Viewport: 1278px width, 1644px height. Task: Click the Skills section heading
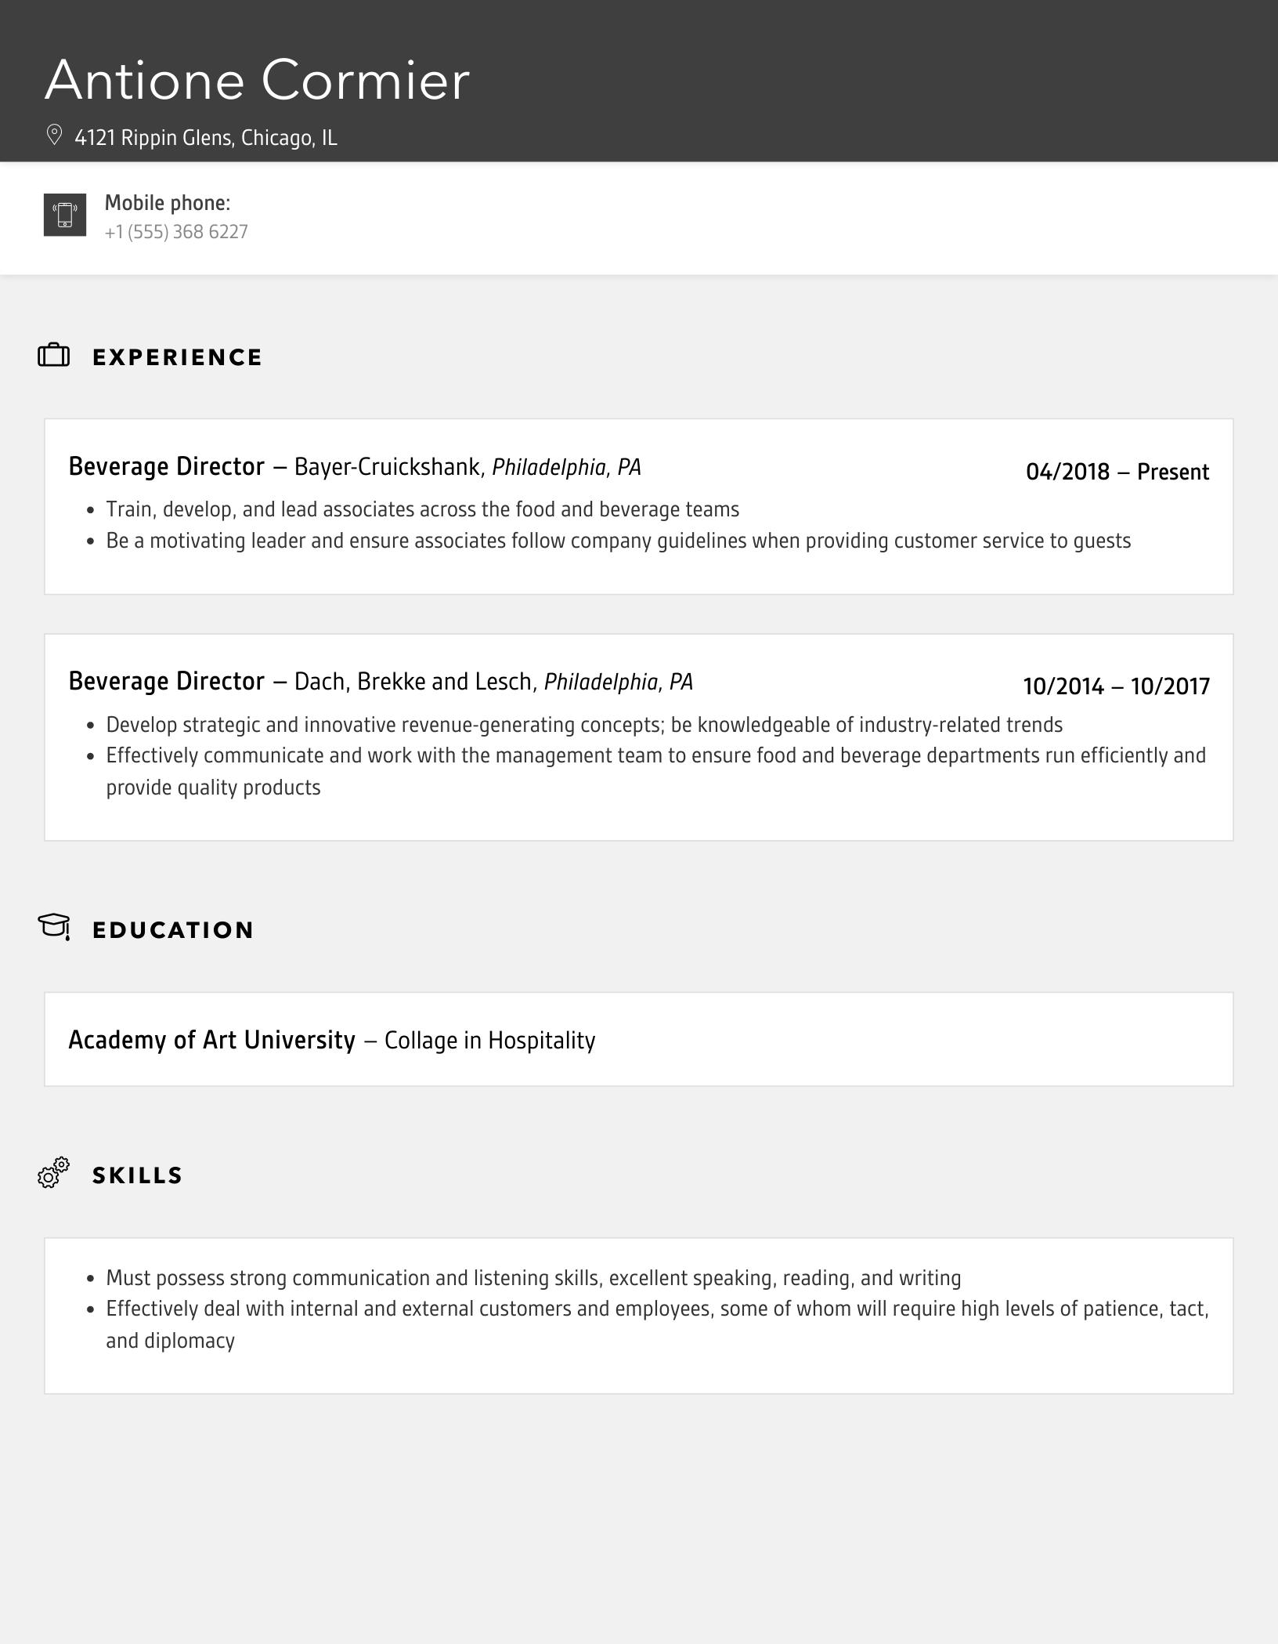click(137, 1175)
